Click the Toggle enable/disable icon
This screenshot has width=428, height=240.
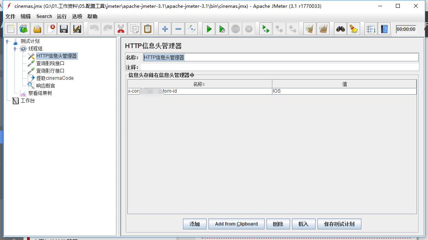click(x=192, y=29)
